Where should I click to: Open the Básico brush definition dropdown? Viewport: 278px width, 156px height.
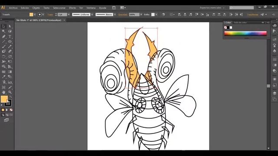[x=115, y=15]
